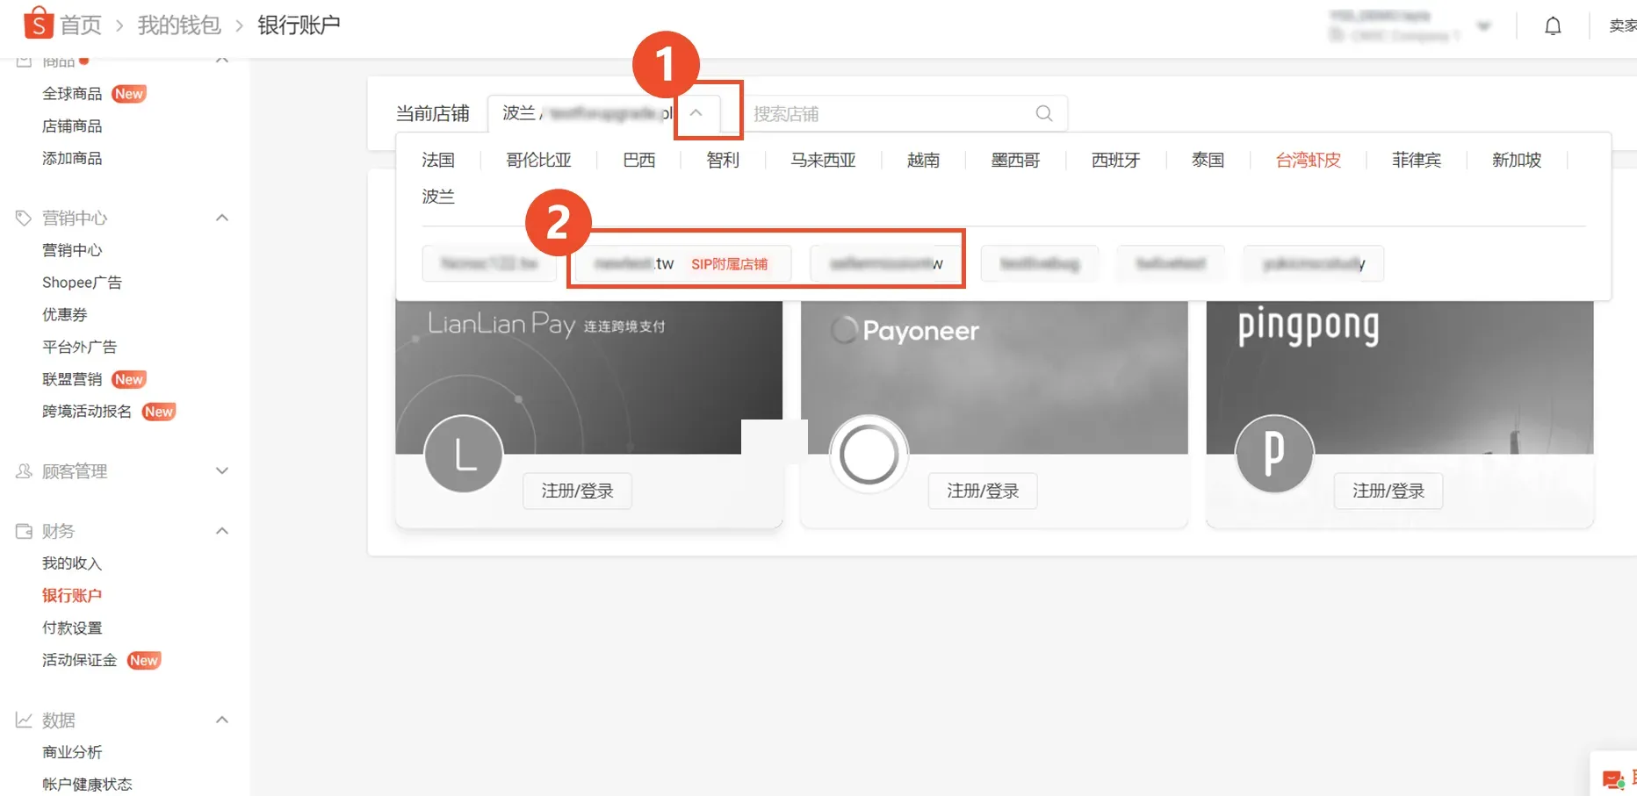1637x796 pixels.
Task: Select the 菲律宾 region tab
Action: 1417,160
